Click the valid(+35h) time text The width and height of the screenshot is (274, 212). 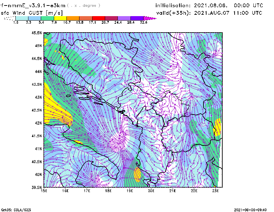pyautogui.click(x=209, y=13)
